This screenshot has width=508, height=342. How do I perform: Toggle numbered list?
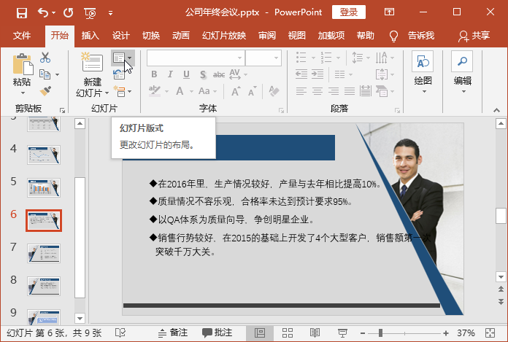326,58
